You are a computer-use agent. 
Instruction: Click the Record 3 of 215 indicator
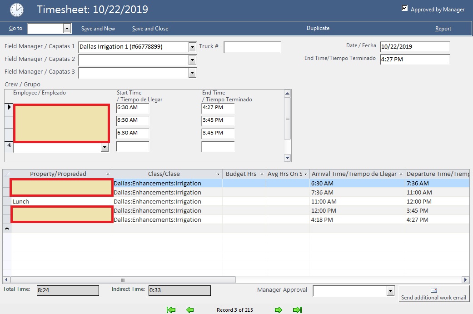coord(235,310)
